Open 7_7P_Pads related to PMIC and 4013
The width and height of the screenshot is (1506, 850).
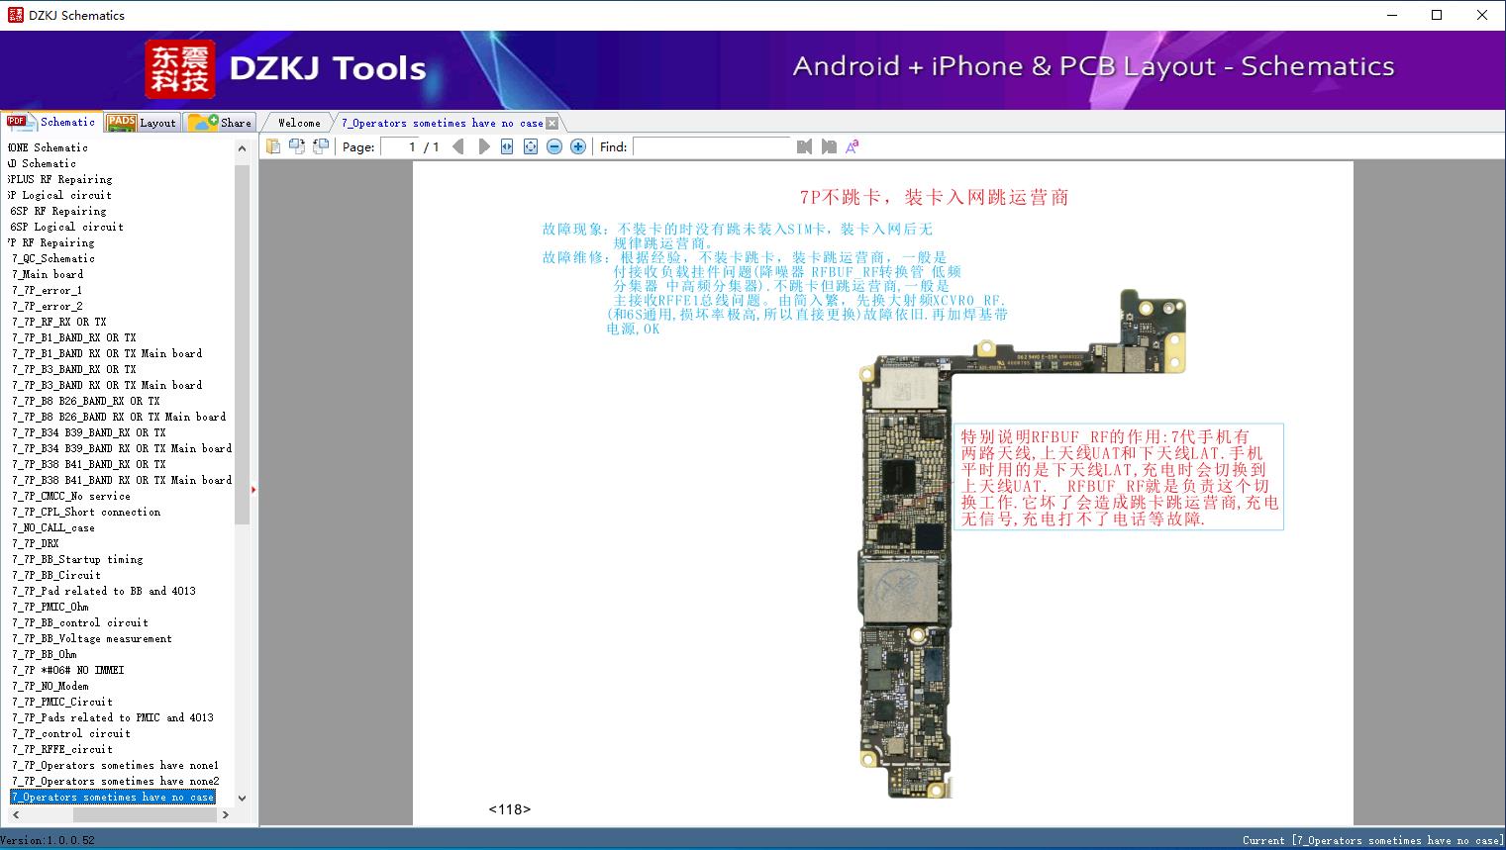click(x=113, y=717)
